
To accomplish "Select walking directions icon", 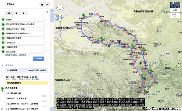I will [24, 13].
